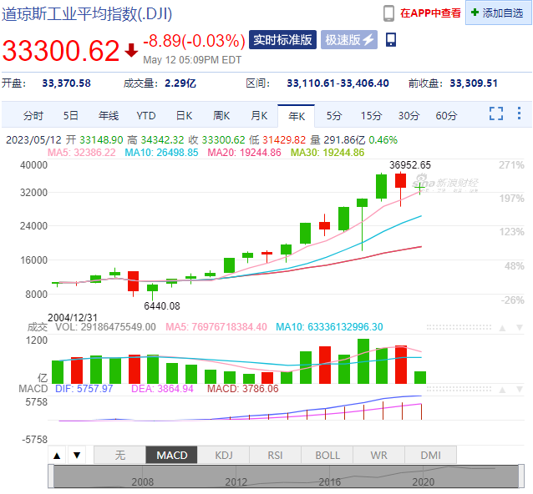
Task: Click the down triangle indicator arrow
Action: pos(76,456)
